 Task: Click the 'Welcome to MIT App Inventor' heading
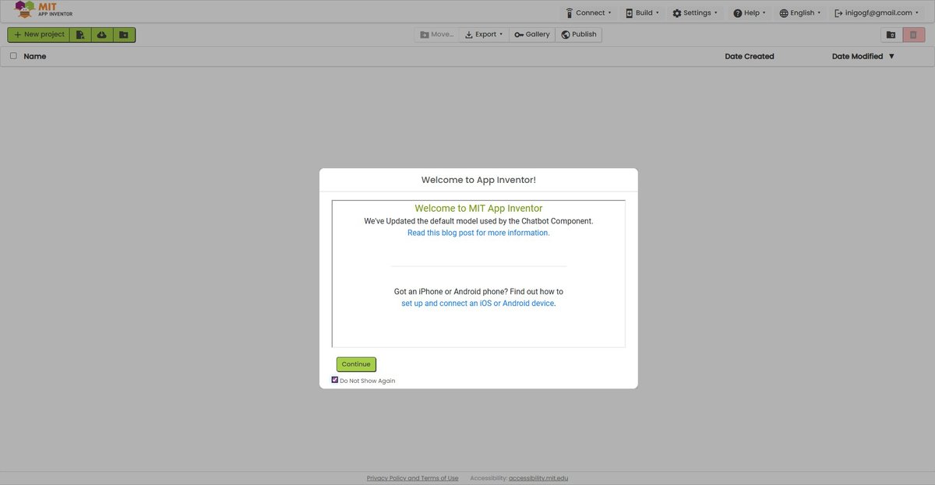478,209
